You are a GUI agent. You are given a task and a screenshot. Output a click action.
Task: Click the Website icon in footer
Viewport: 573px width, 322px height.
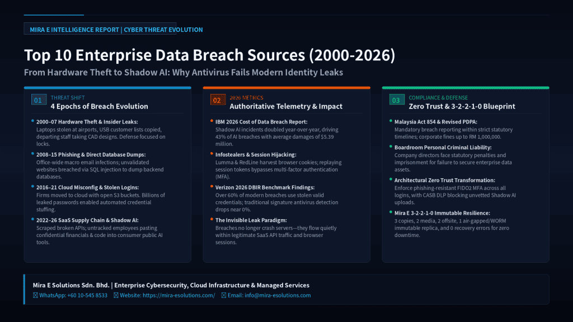click(x=116, y=295)
